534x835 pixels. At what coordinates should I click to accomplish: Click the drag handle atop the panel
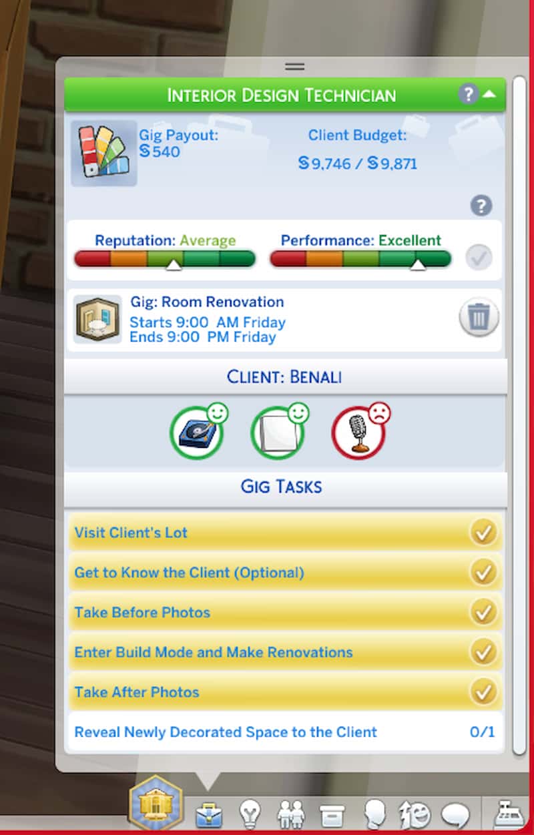[x=294, y=66]
